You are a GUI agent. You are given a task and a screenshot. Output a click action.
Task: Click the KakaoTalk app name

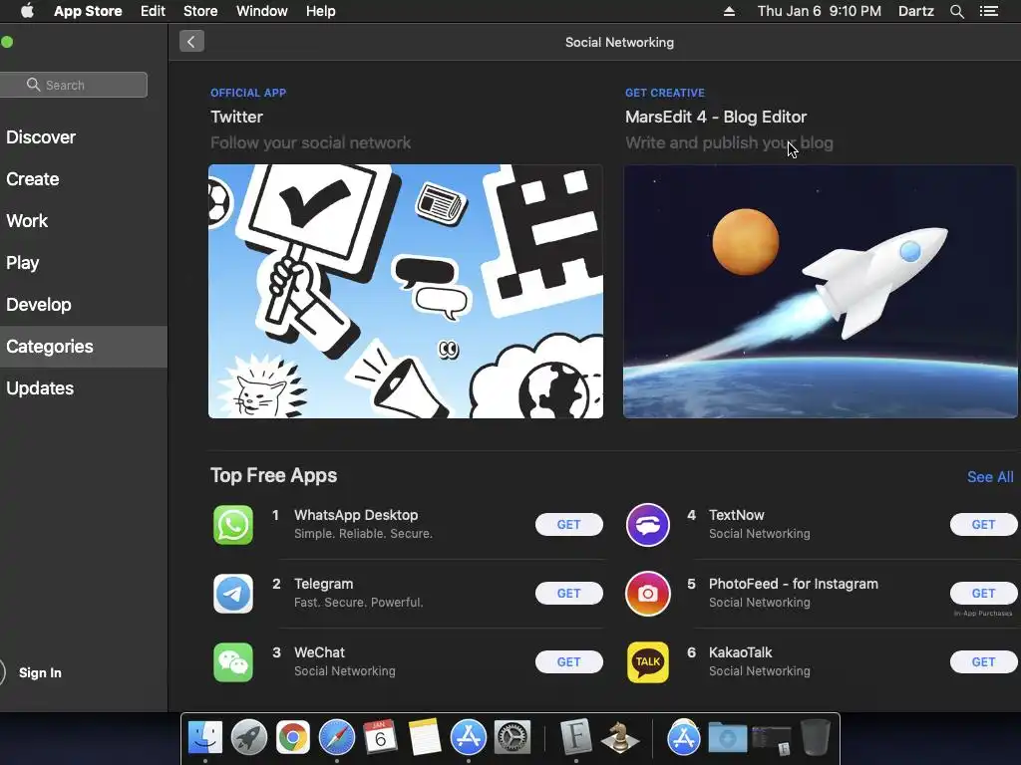(x=741, y=652)
